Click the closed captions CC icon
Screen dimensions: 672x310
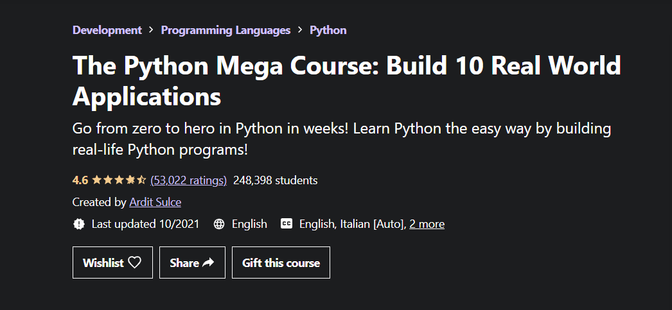[x=287, y=224]
